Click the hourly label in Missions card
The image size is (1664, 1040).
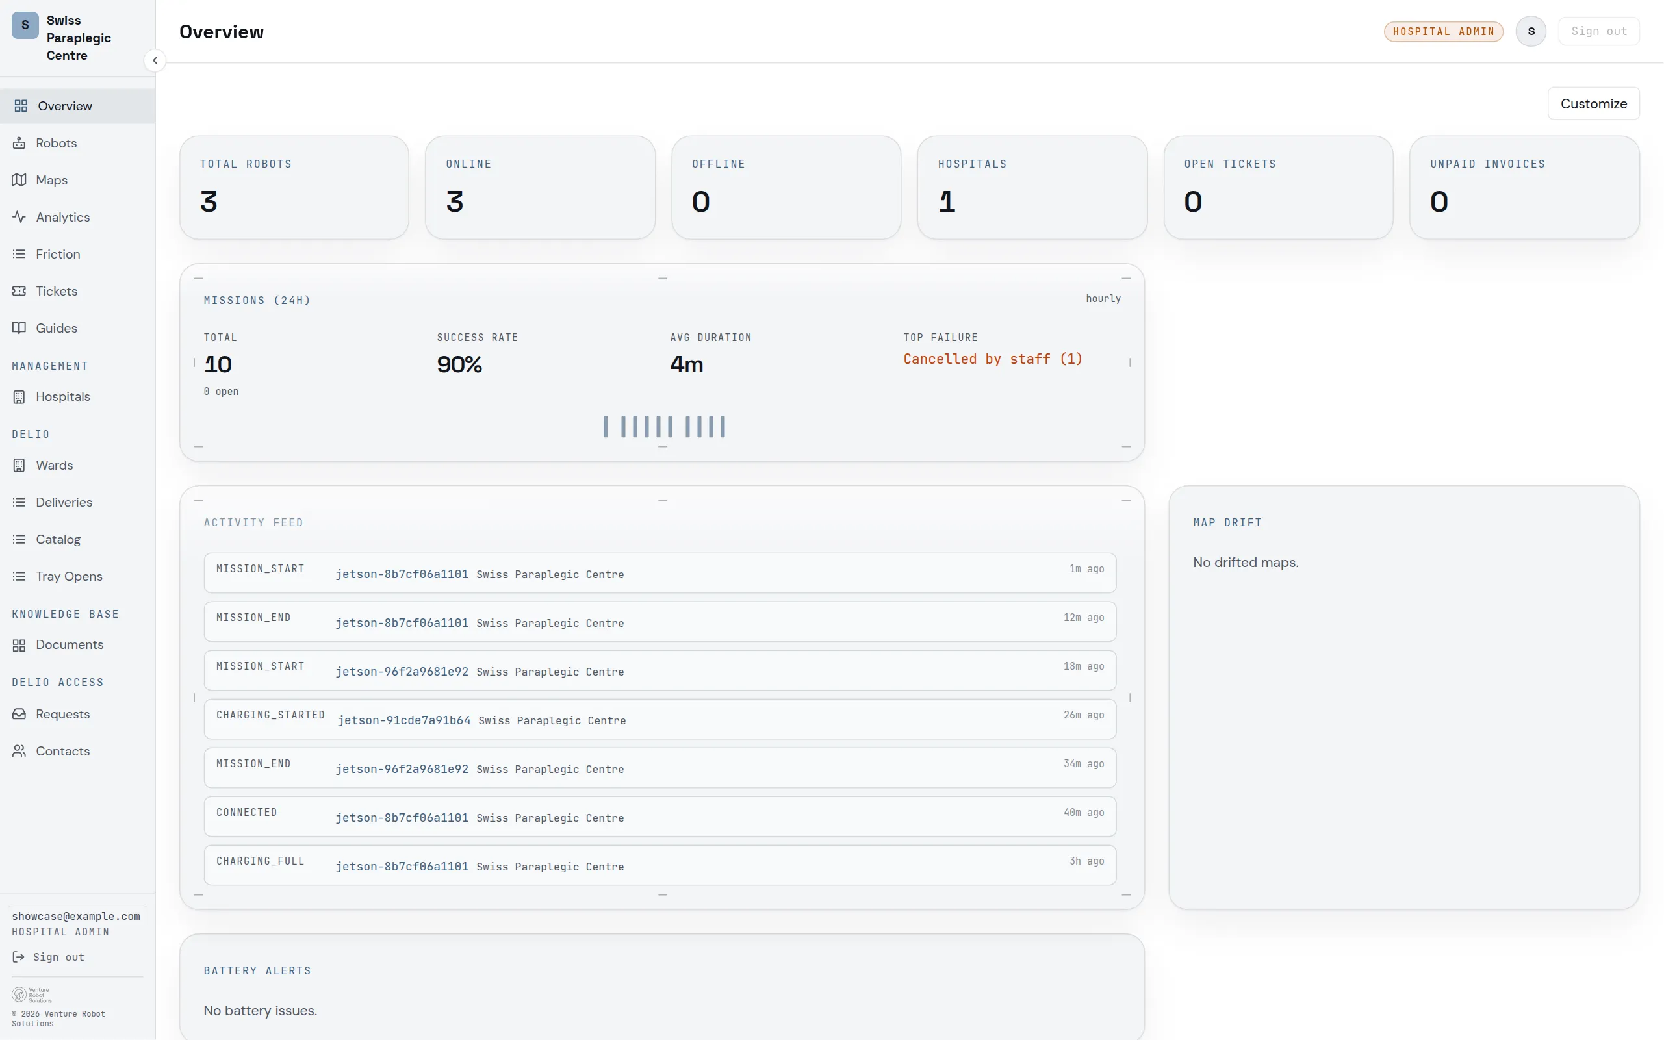pyautogui.click(x=1103, y=299)
